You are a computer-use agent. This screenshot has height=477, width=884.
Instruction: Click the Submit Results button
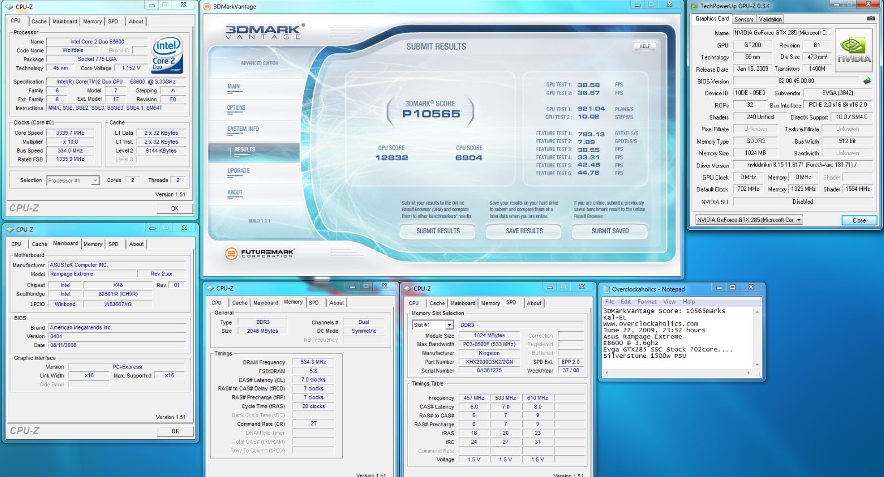[438, 231]
